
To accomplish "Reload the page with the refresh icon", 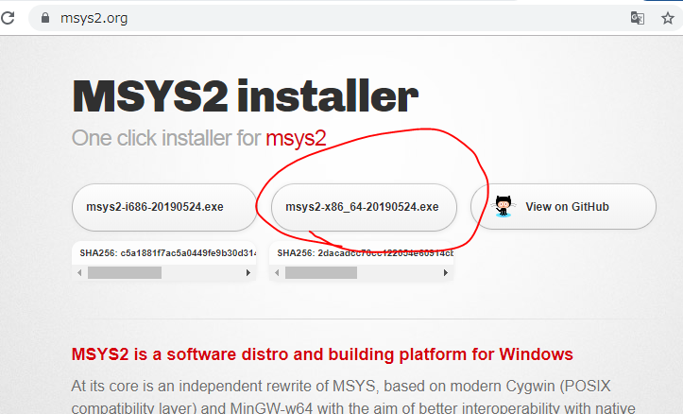I will point(8,18).
